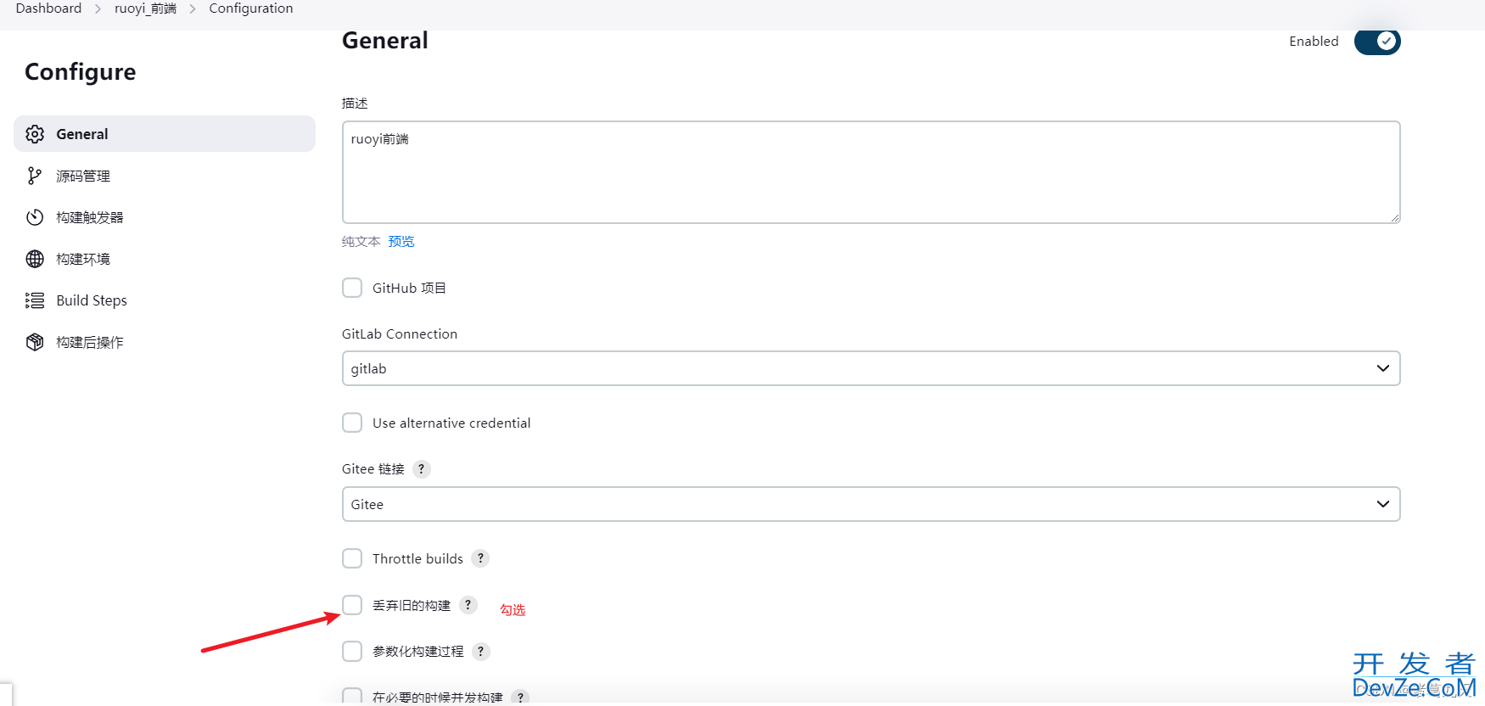This screenshot has height=706, width=1485.
Task: Select General section in sidebar
Action: pos(165,134)
